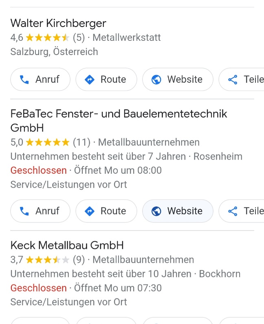Viewport: 264px width, 324px height.
Task: Open FeBaTec's 11 reviews count
Action: (x=81, y=142)
